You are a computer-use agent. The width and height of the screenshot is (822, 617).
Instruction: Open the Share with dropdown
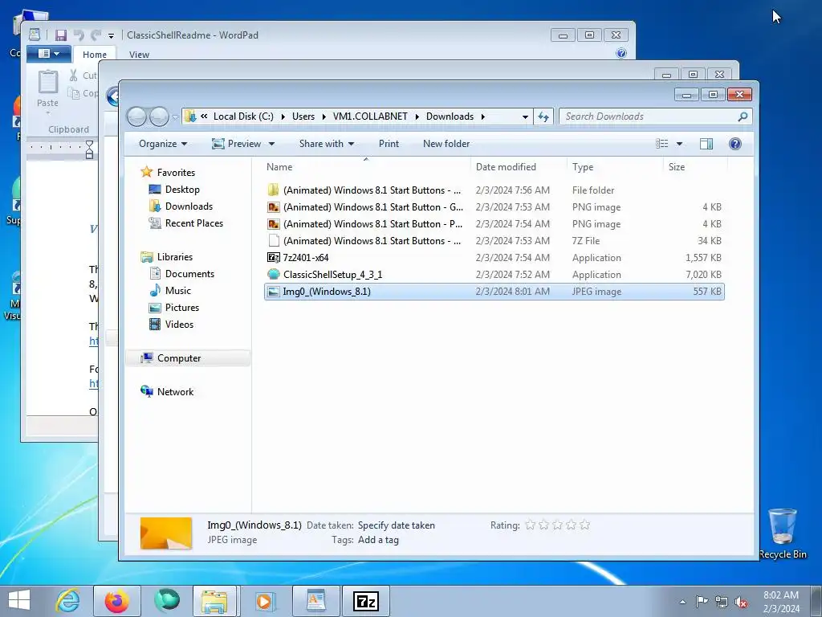click(326, 144)
